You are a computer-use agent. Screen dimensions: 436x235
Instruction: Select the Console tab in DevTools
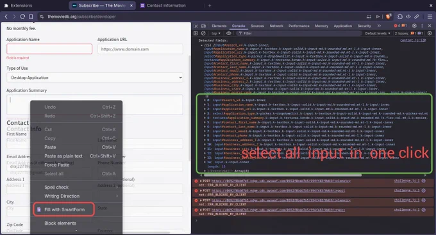click(x=239, y=26)
